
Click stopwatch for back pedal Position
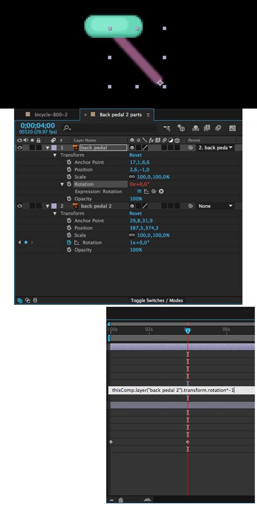[69, 170]
